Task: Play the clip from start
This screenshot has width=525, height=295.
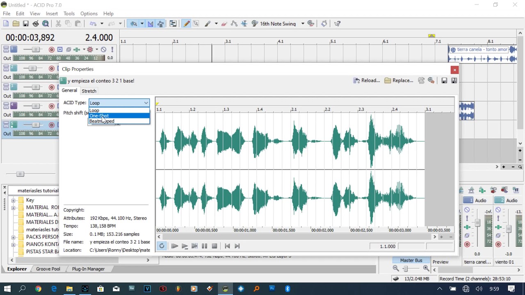Action: click(x=174, y=246)
